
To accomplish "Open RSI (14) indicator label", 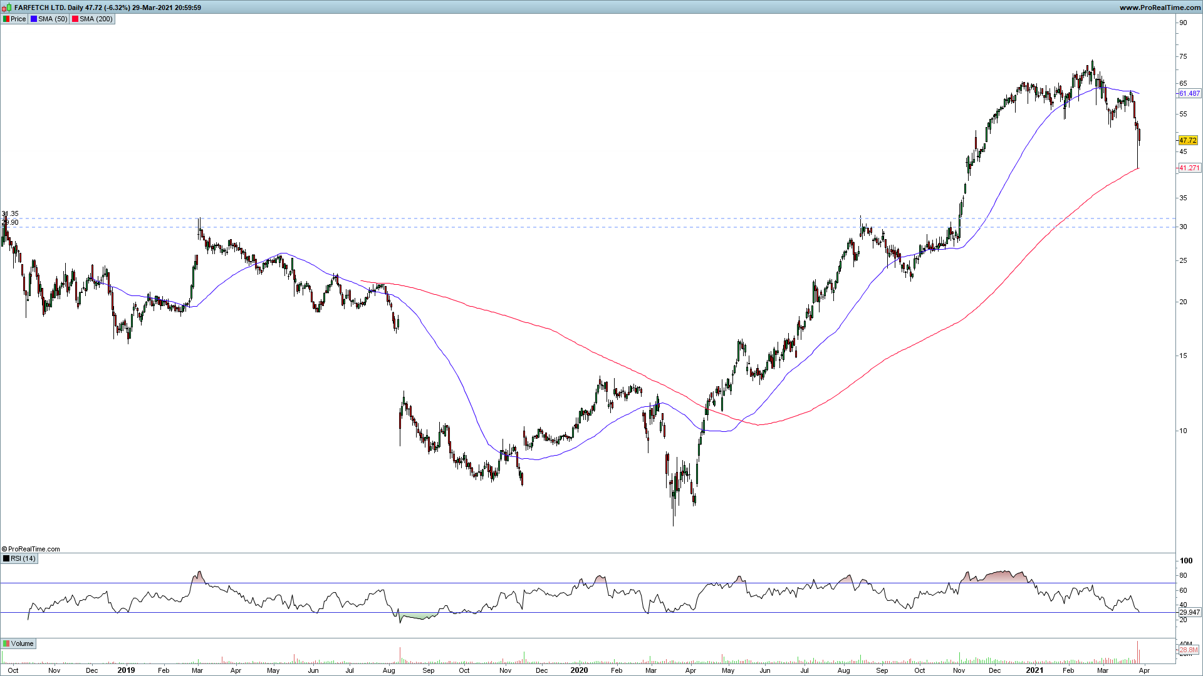I will [x=23, y=558].
